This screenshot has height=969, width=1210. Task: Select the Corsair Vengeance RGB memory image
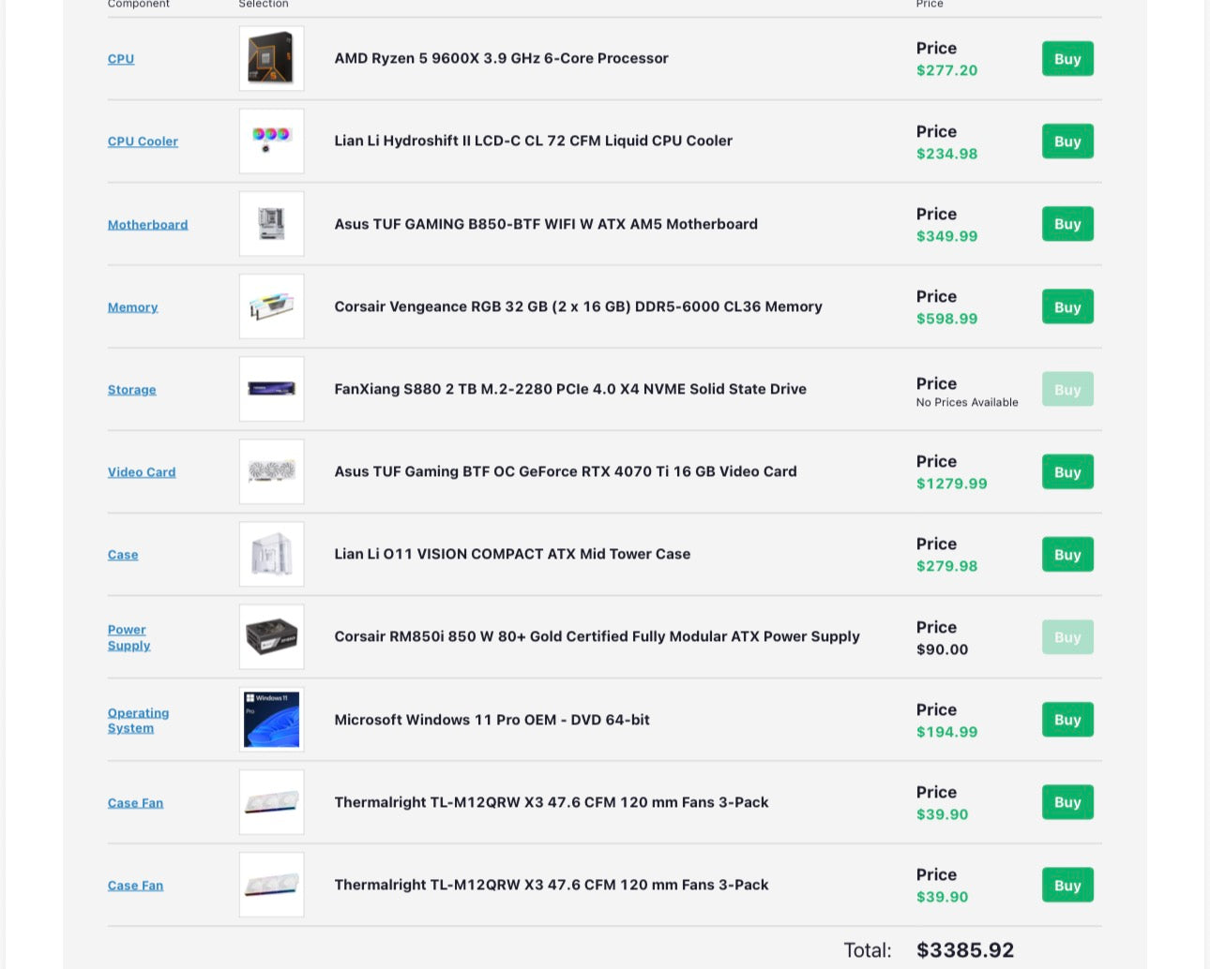coord(271,306)
